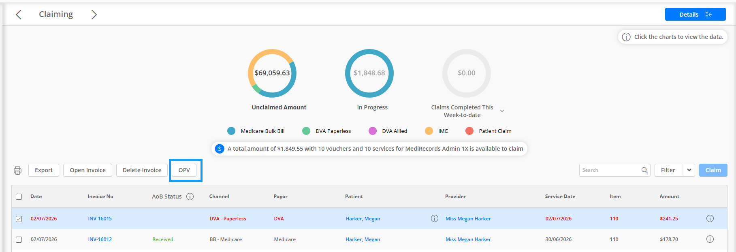Image resolution: width=736 pixels, height=252 pixels.
Task: Click the search magnifier icon
Action: click(644, 170)
